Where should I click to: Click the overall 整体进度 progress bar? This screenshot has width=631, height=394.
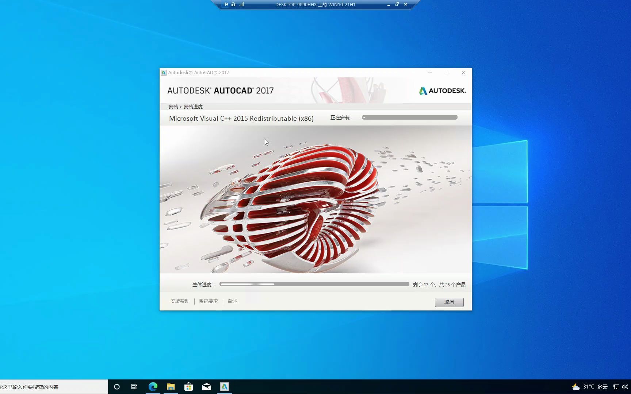pyautogui.click(x=314, y=284)
